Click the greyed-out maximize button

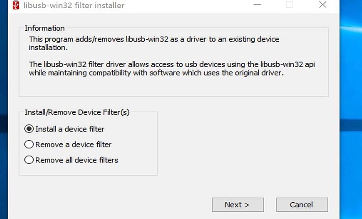[x=290, y=5]
